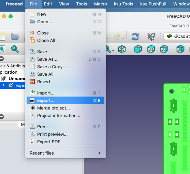Click the fit selection magnifier icon
The width and height of the screenshot is (190, 174).
tap(15, 49)
